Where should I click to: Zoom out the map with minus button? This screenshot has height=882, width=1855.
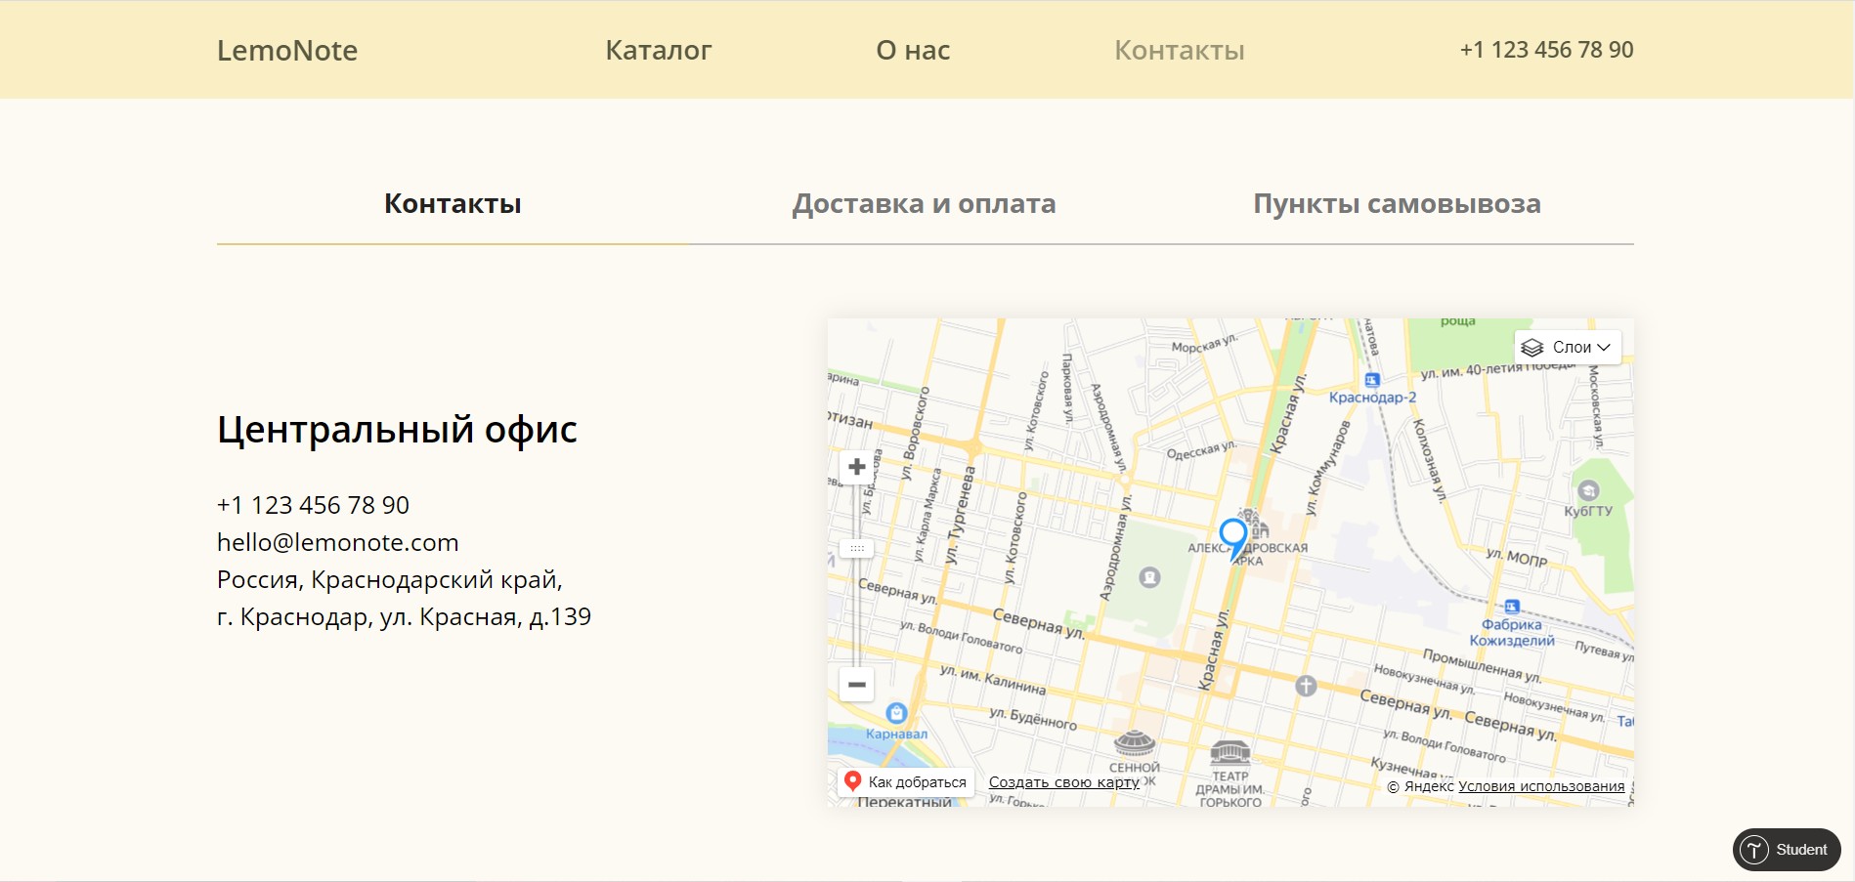(x=857, y=685)
